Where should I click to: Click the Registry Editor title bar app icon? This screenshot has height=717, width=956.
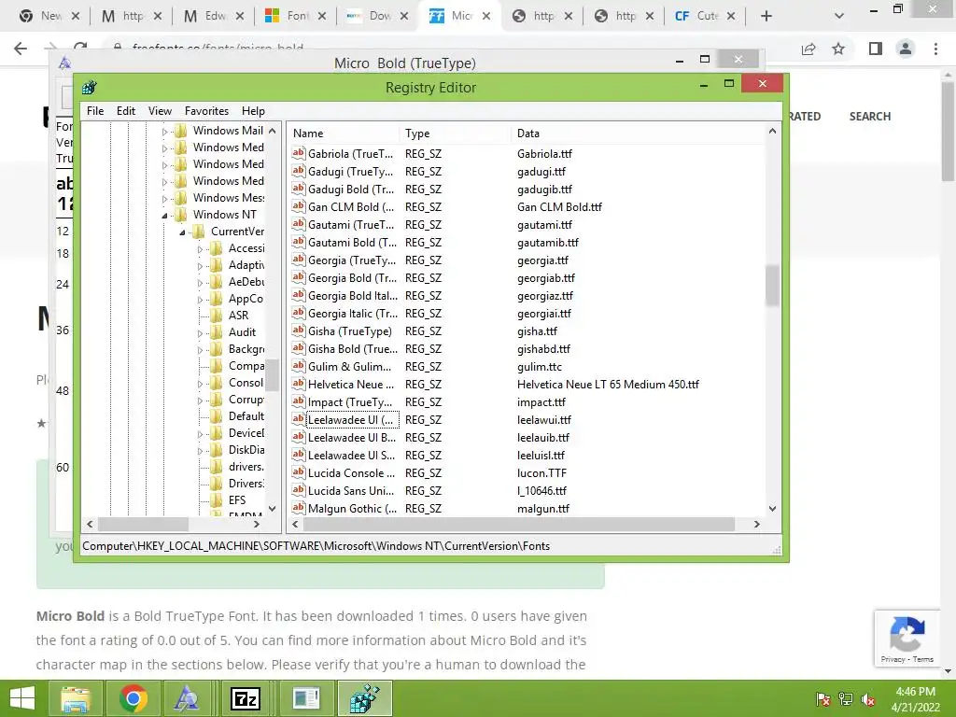click(89, 87)
